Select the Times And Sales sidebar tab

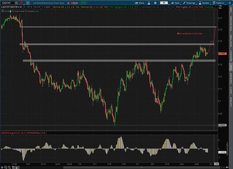coord(231,24)
